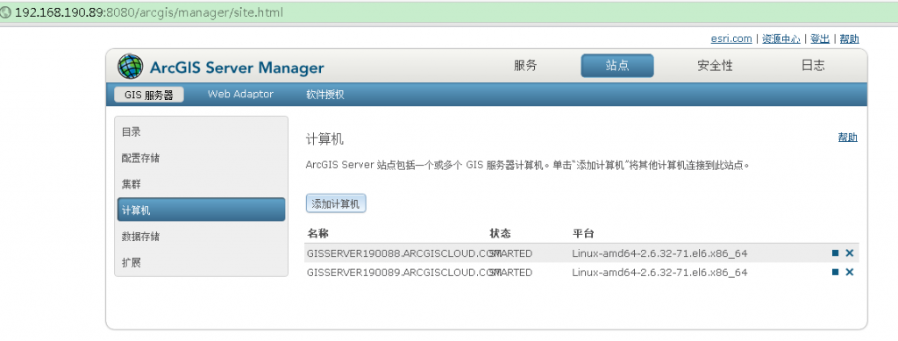Open the Web Adaptor subtab

click(240, 95)
